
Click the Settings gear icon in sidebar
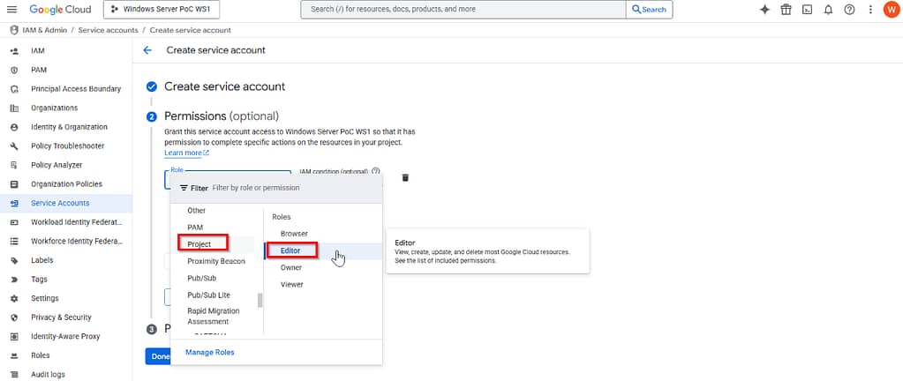coord(14,298)
